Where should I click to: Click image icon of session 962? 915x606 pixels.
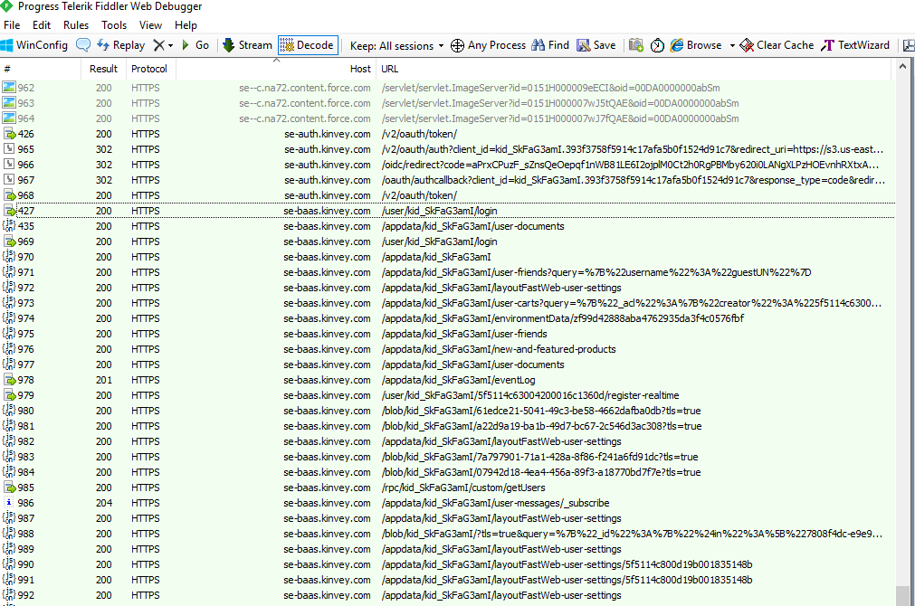click(9, 88)
